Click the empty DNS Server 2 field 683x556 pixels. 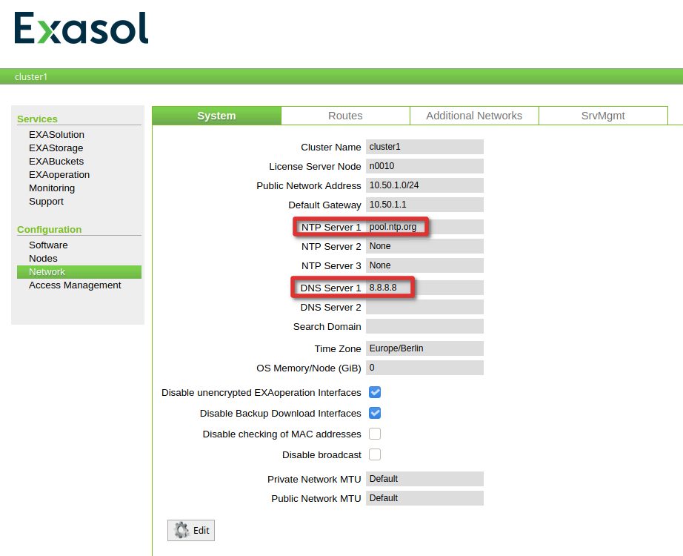click(424, 307)
